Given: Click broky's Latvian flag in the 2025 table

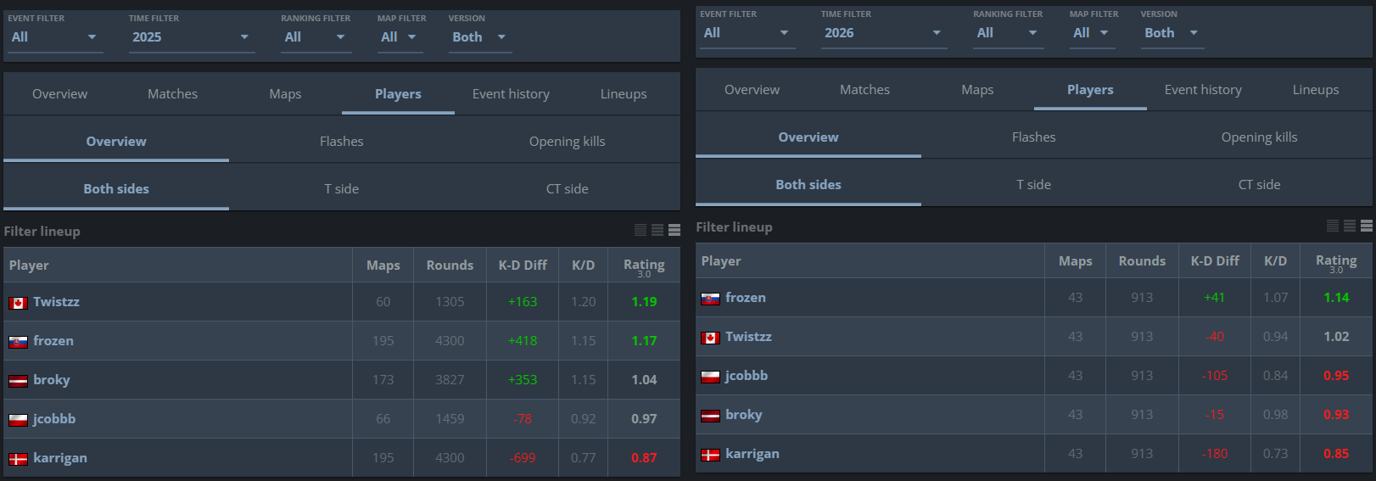Looking at the screenshot, I should click(18, 381).
